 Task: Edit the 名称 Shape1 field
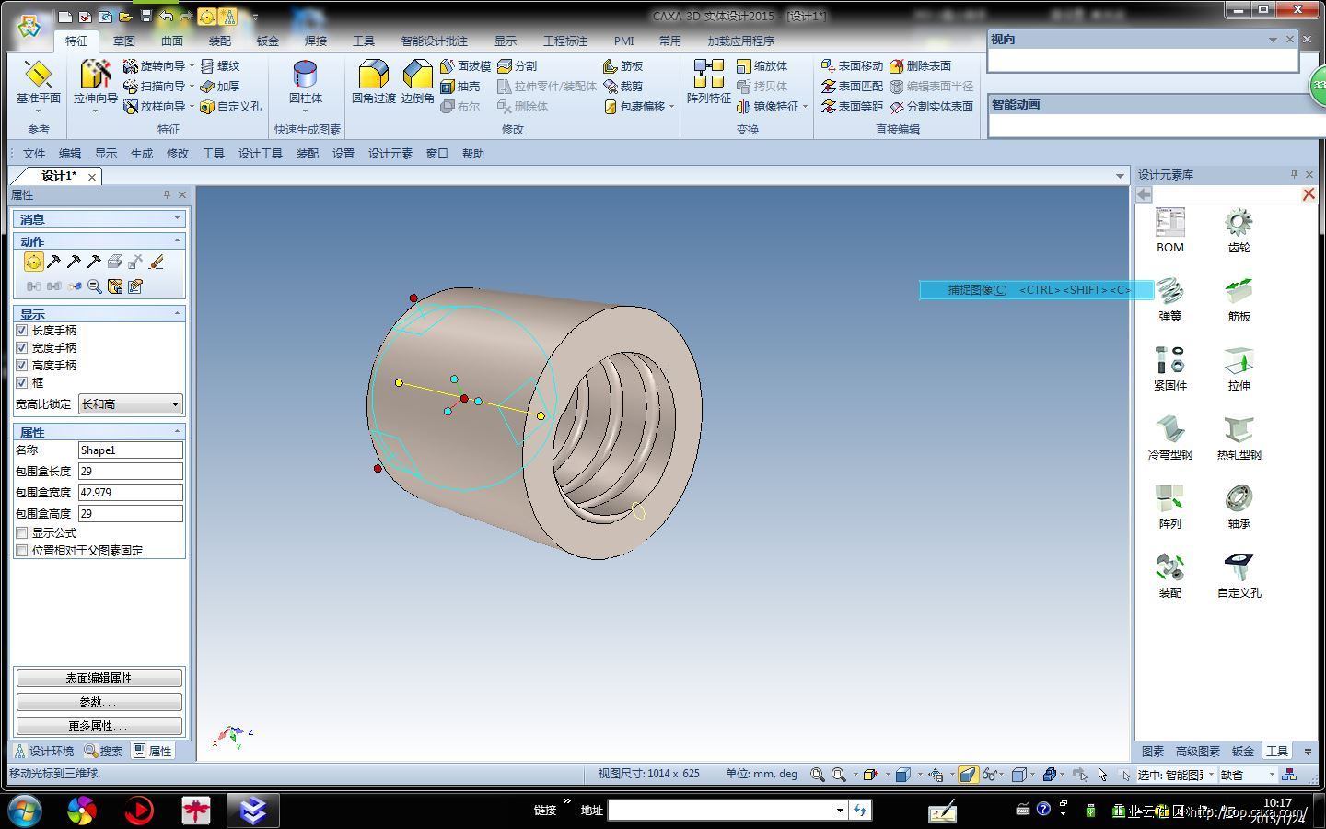point(131,450)
